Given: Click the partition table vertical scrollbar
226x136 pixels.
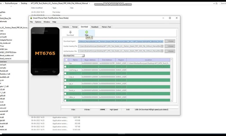Looking at the screenshot, I should pyautogui.click(x=171, y=80).
